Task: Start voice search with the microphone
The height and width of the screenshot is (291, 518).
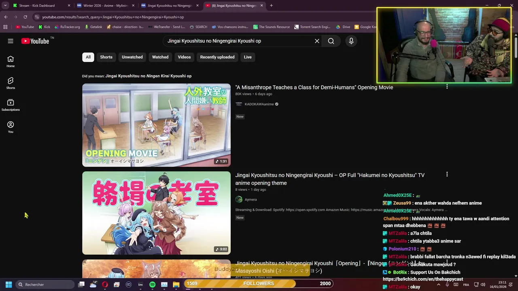Action: click(x=351, y=41)
